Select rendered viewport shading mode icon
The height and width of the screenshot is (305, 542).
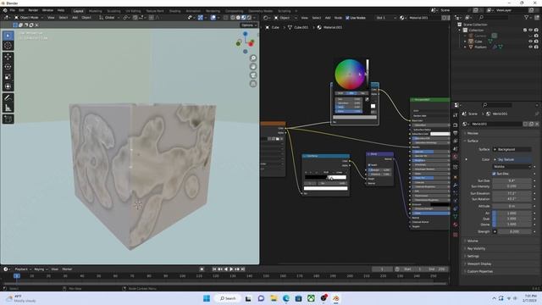[x=249, y=17]
